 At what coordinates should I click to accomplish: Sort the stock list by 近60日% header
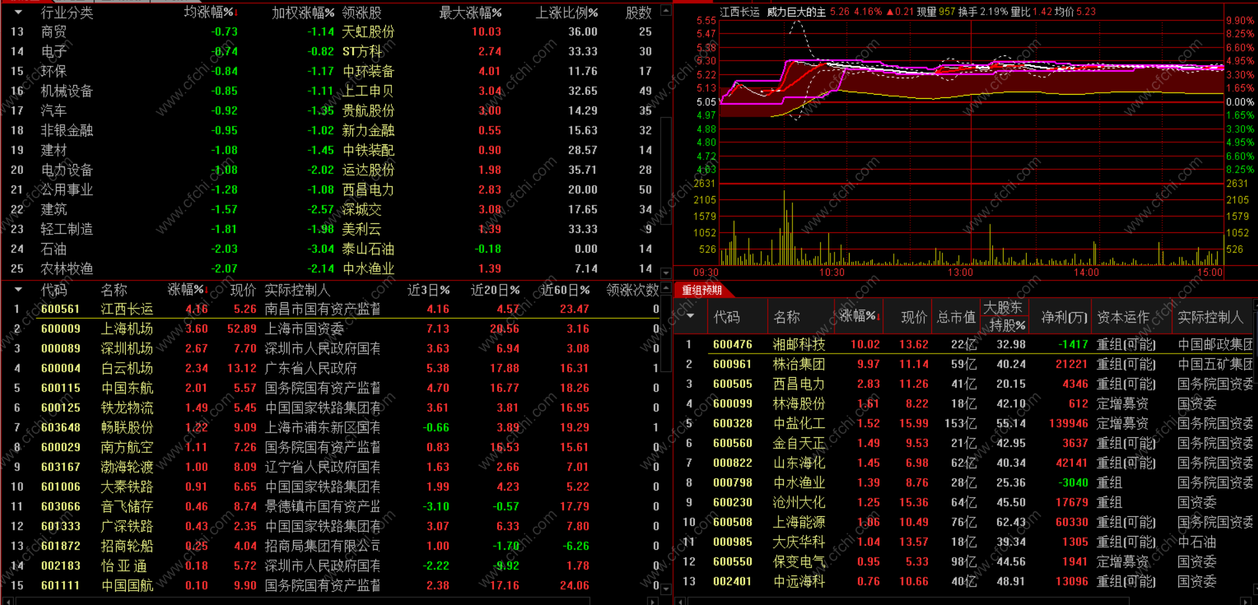click(x=565, y=290)
